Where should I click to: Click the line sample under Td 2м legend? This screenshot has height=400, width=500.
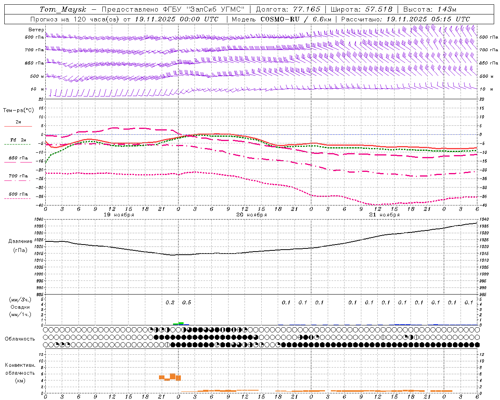click(18, 145)
